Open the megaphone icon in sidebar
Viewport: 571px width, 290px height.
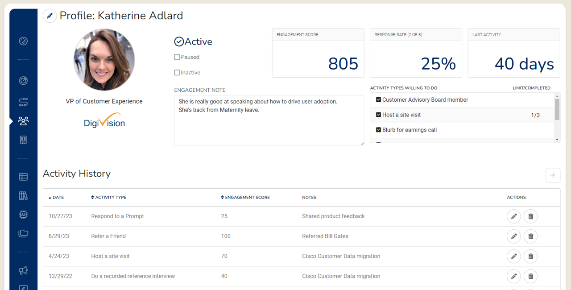pos(23,270)
